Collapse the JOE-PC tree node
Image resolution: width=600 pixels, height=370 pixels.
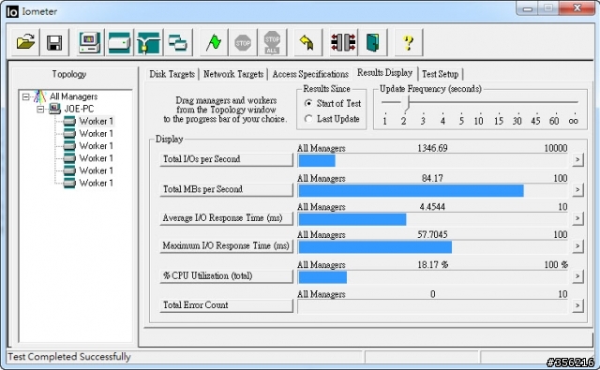click(40, 110)
